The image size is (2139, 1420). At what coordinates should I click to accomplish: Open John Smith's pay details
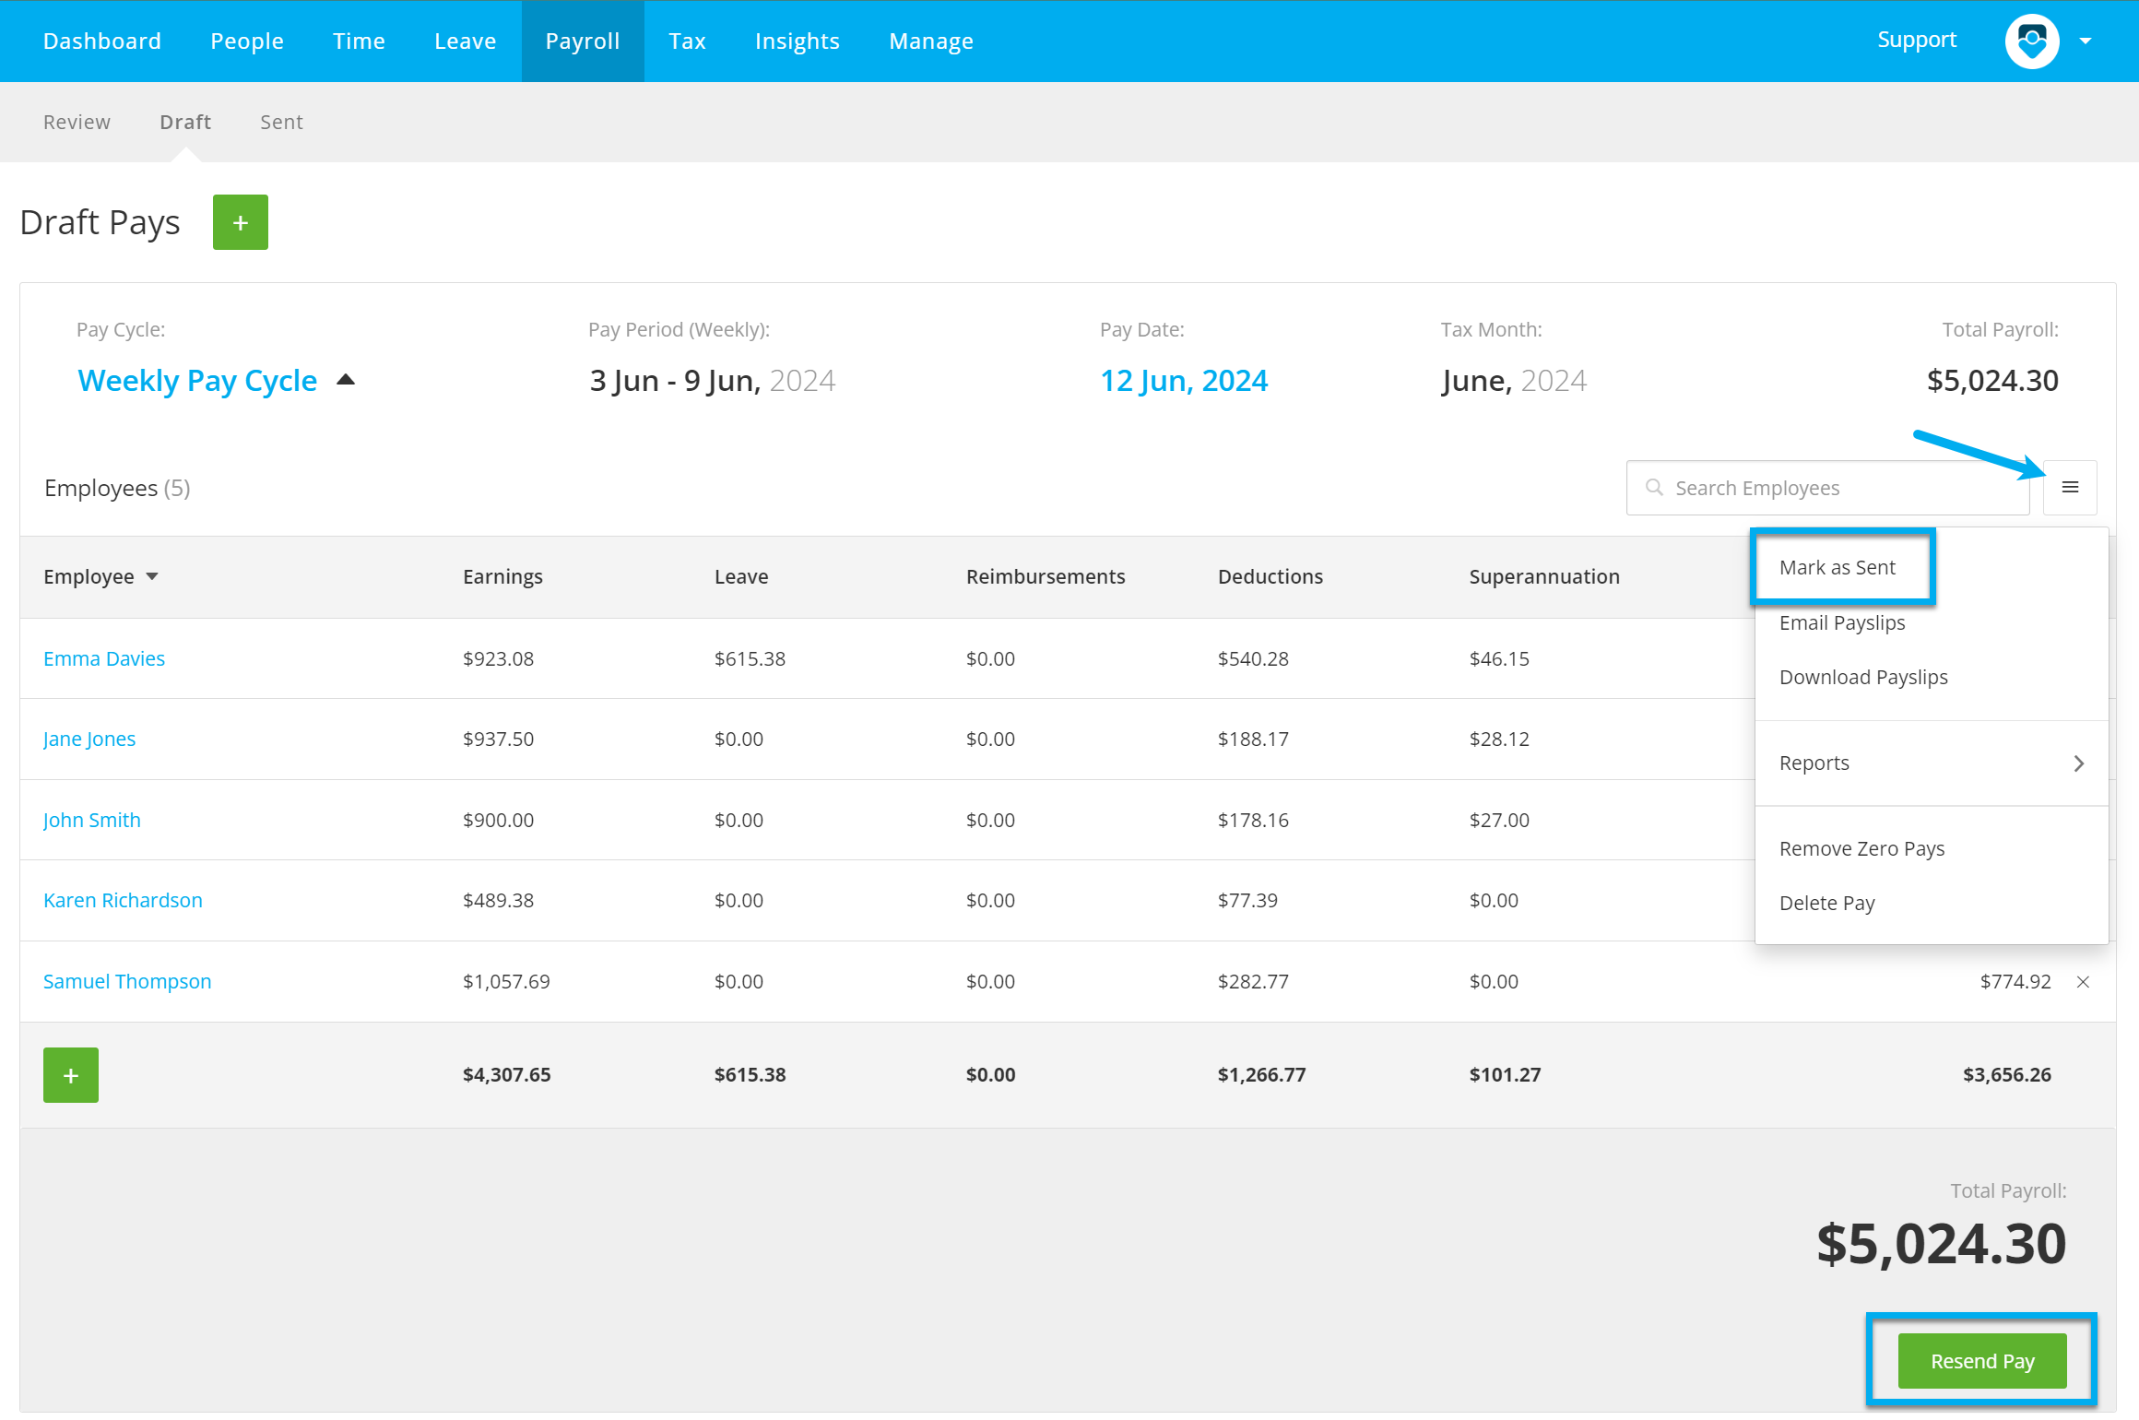92,820
